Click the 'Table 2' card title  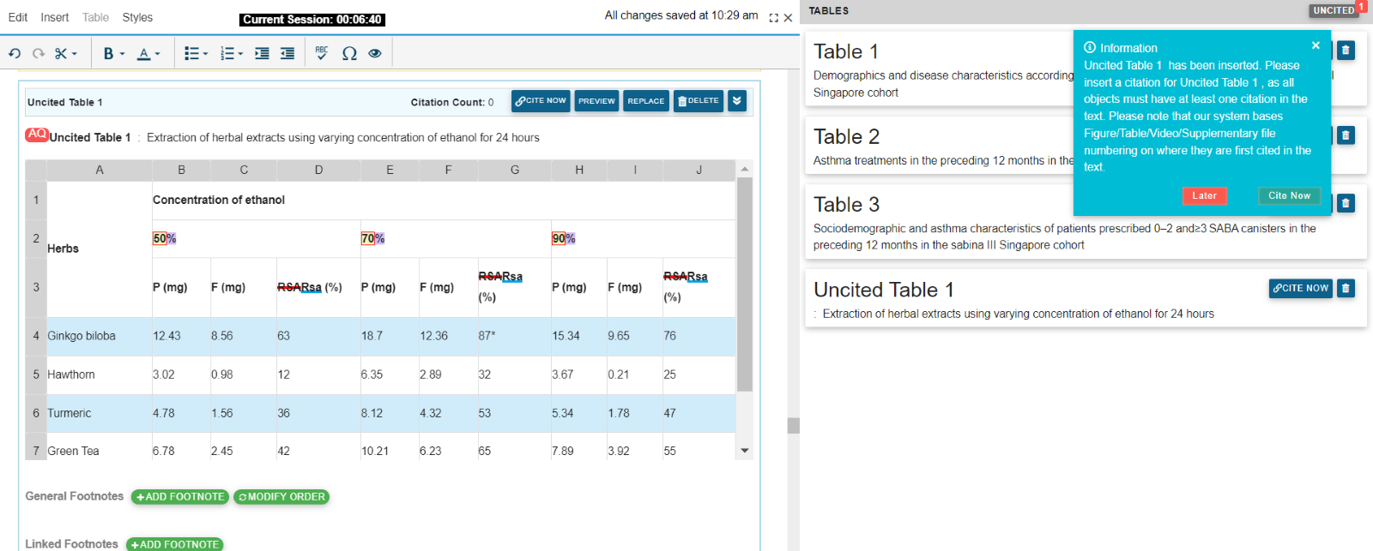(x=847, y=136)
